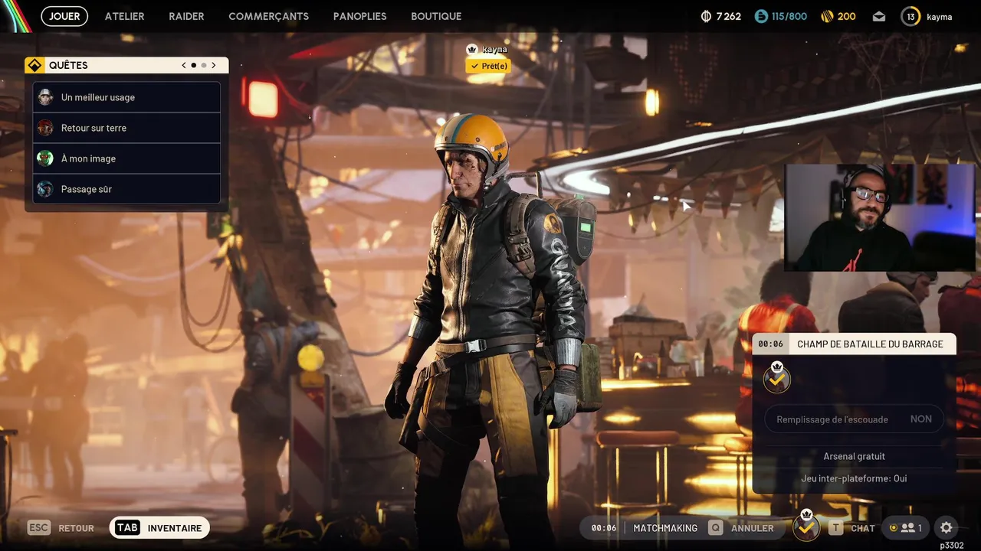Viewport: 981px width, 551px height.
Task: Open the CHAT button
Action: (851, 528)
